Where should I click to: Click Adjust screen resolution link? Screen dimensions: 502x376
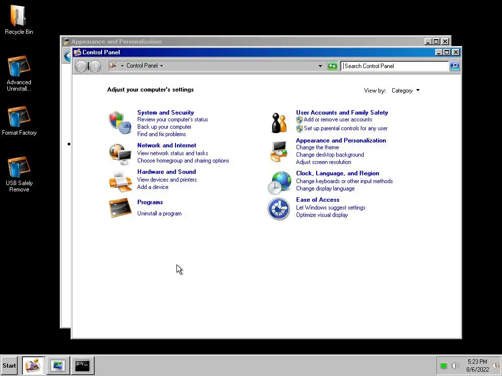click(x=324, y=163)
